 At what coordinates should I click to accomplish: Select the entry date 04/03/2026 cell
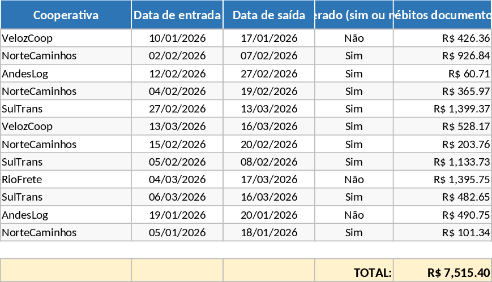click(x=177, y=180)
